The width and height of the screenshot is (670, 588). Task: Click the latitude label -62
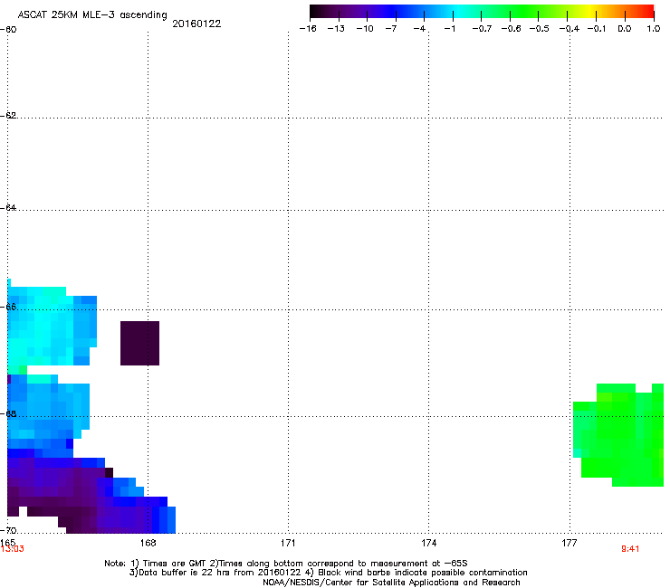[x=8, y=116]
